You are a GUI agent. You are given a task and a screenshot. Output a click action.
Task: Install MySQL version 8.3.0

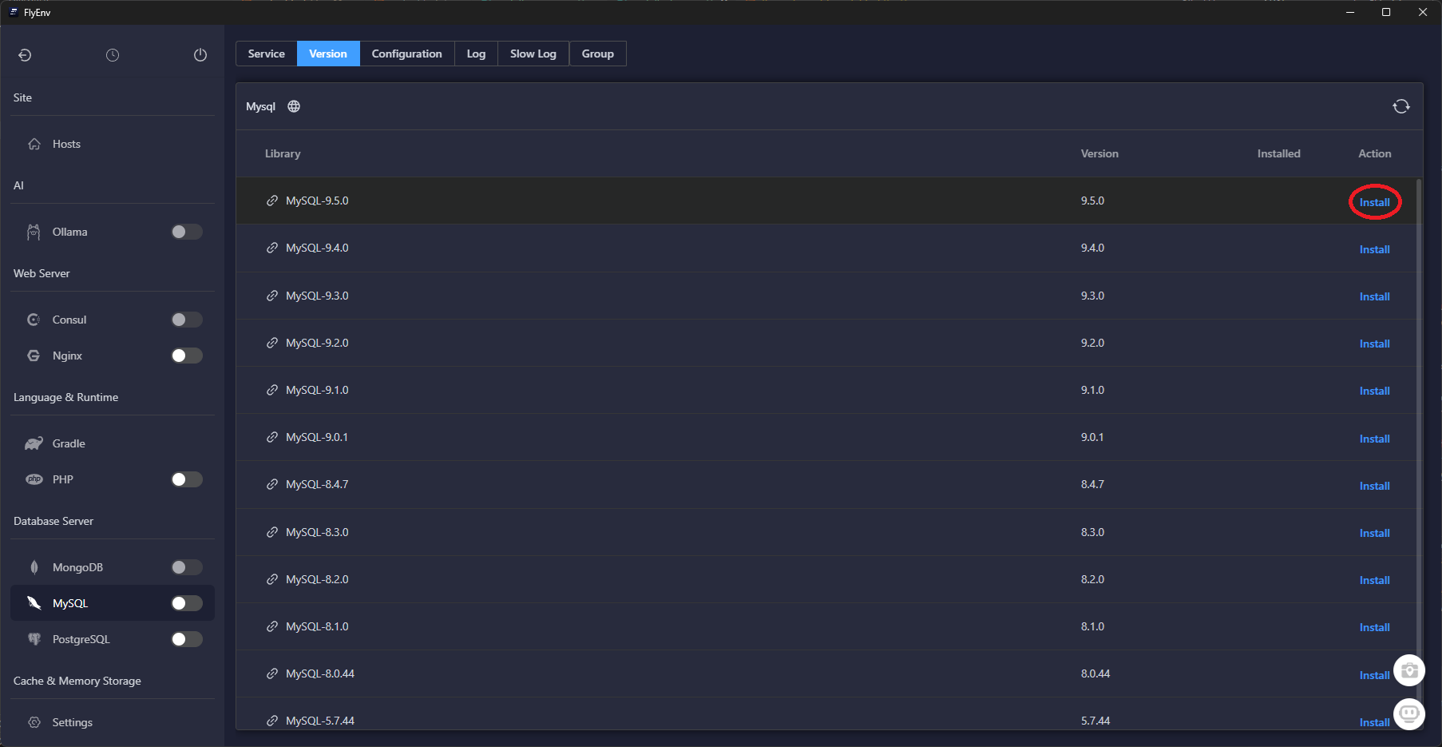coord(1374,533)
